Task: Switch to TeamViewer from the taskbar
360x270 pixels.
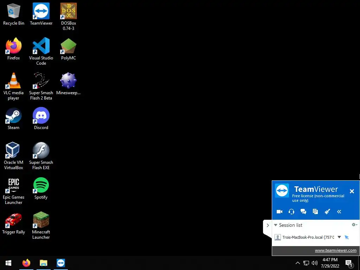Action: [61, 263]
